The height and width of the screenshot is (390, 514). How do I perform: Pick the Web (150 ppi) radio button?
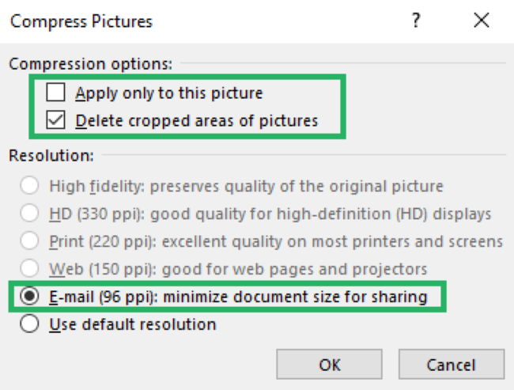point(29,269)
